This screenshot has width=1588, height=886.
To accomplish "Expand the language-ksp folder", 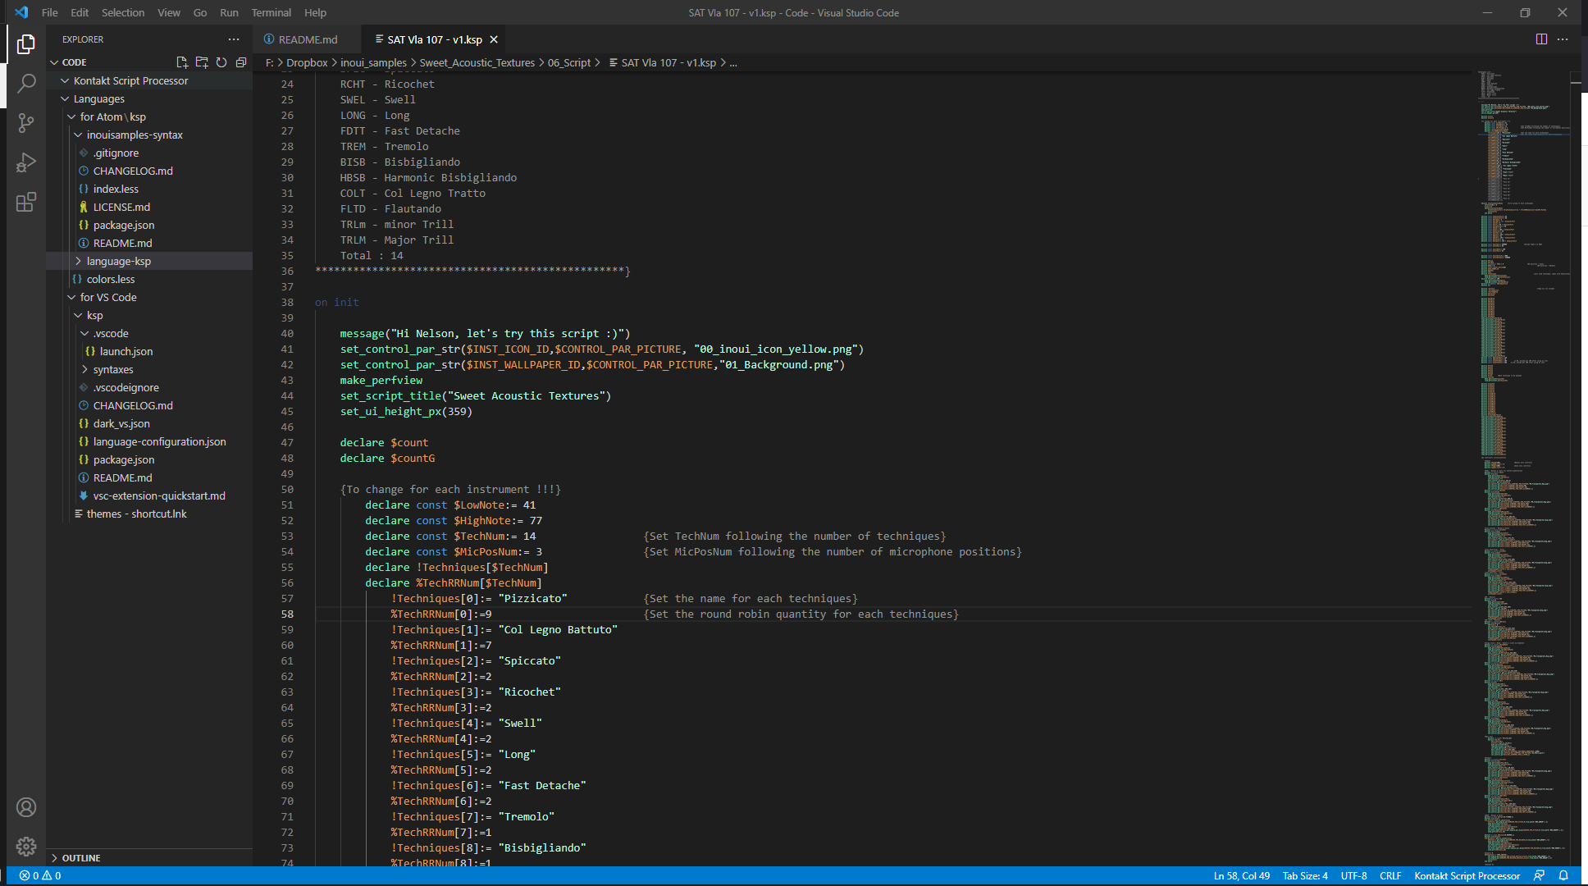I will (118, 261).
